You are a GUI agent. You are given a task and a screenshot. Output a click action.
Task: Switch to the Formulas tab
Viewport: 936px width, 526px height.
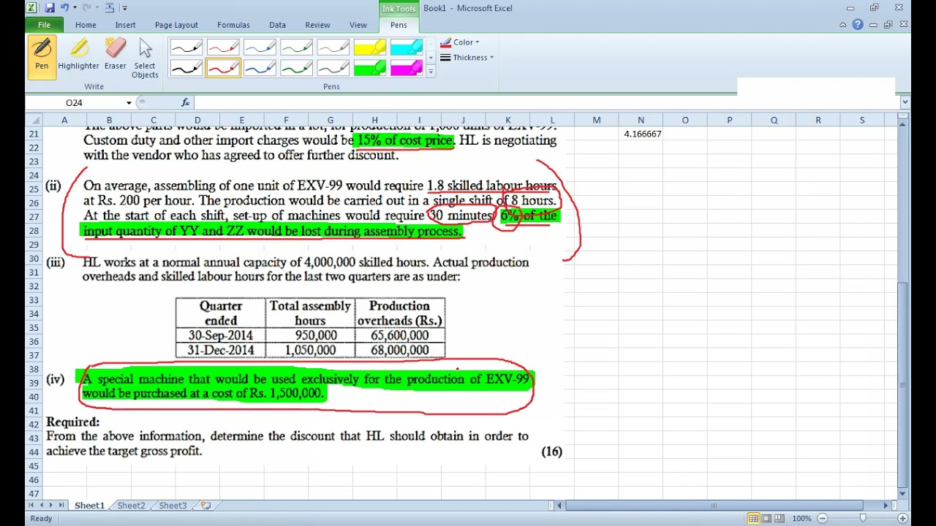coord(233,25)
